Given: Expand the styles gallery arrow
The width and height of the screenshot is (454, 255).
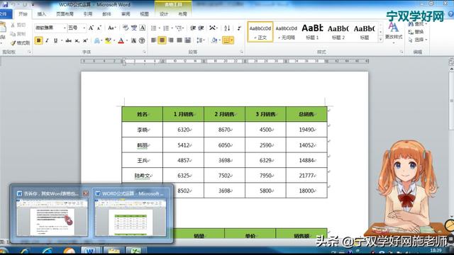Looking at the screenshot, I should [x=380, y=39].
